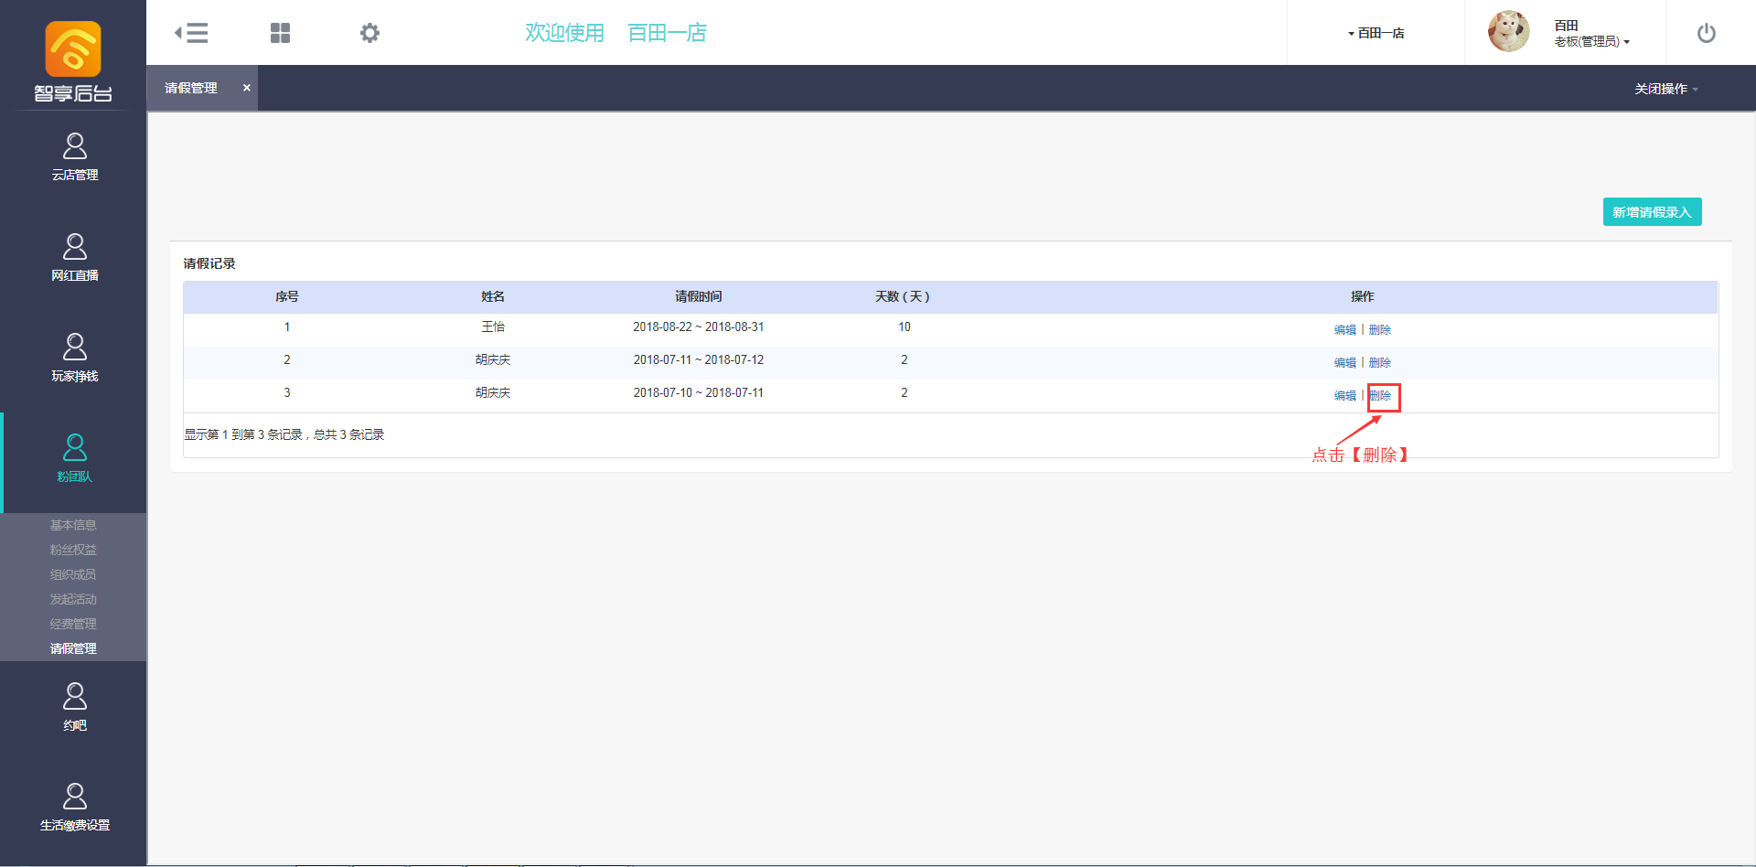Click the 天数(天) column header

pyautogui.click(x=903, y=296)
